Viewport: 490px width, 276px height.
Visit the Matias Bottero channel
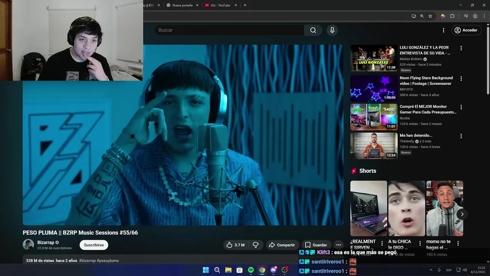point(411,59)
